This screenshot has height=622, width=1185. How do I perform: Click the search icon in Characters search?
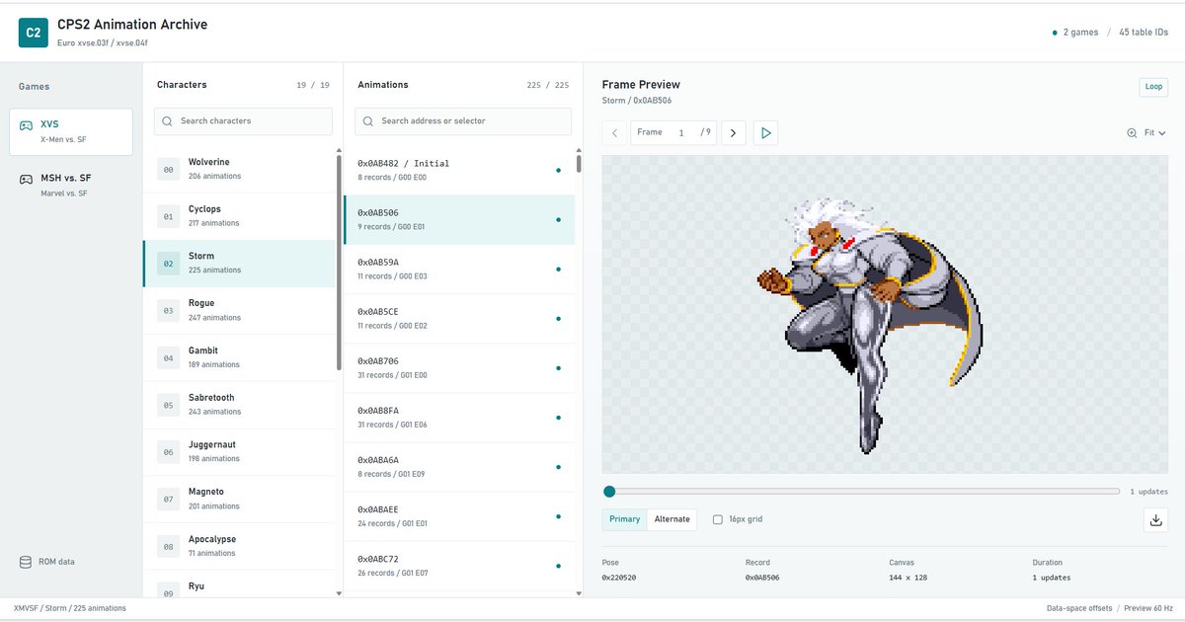point(168,121)
